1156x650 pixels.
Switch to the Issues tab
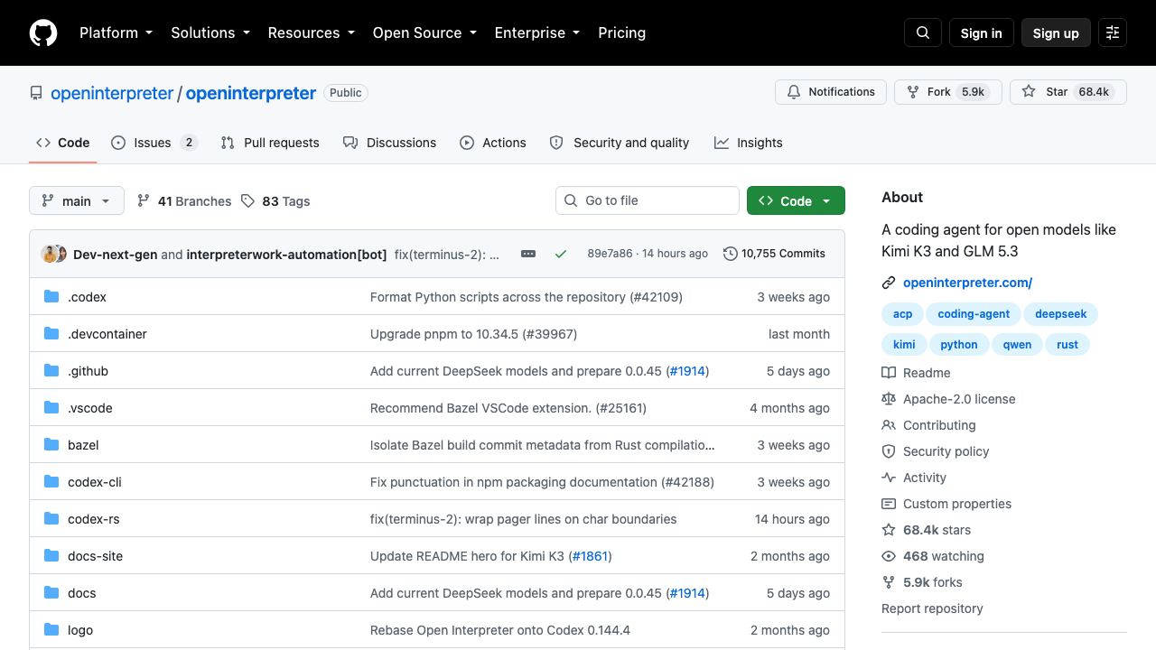point(154,143)
